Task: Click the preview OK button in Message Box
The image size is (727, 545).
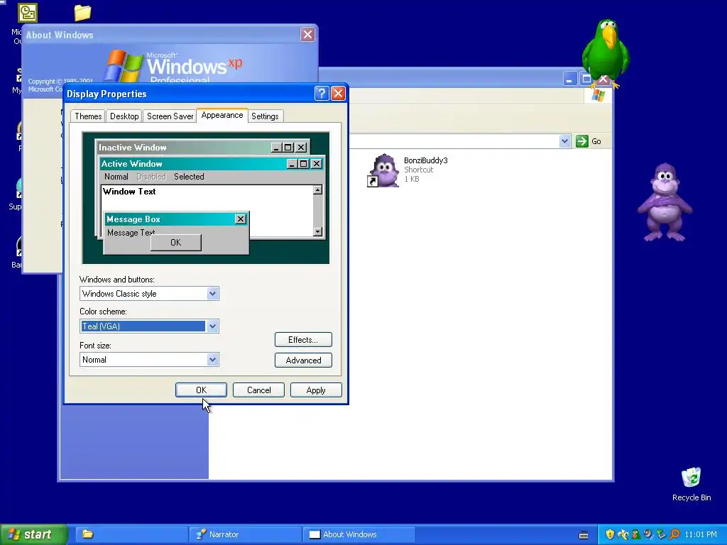Action: coord(176,243)
